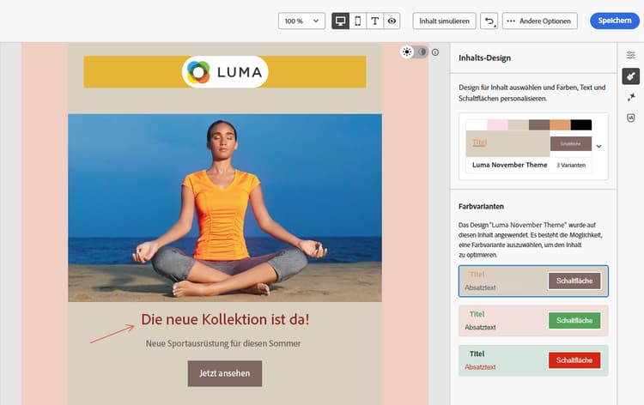Click the LUMA logo in email header
Screen dimensions: 644x405
(x=225, y=72)
